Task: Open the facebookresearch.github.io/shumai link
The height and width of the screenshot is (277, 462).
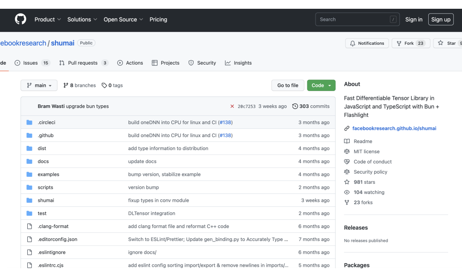Action: coord(394,128)
